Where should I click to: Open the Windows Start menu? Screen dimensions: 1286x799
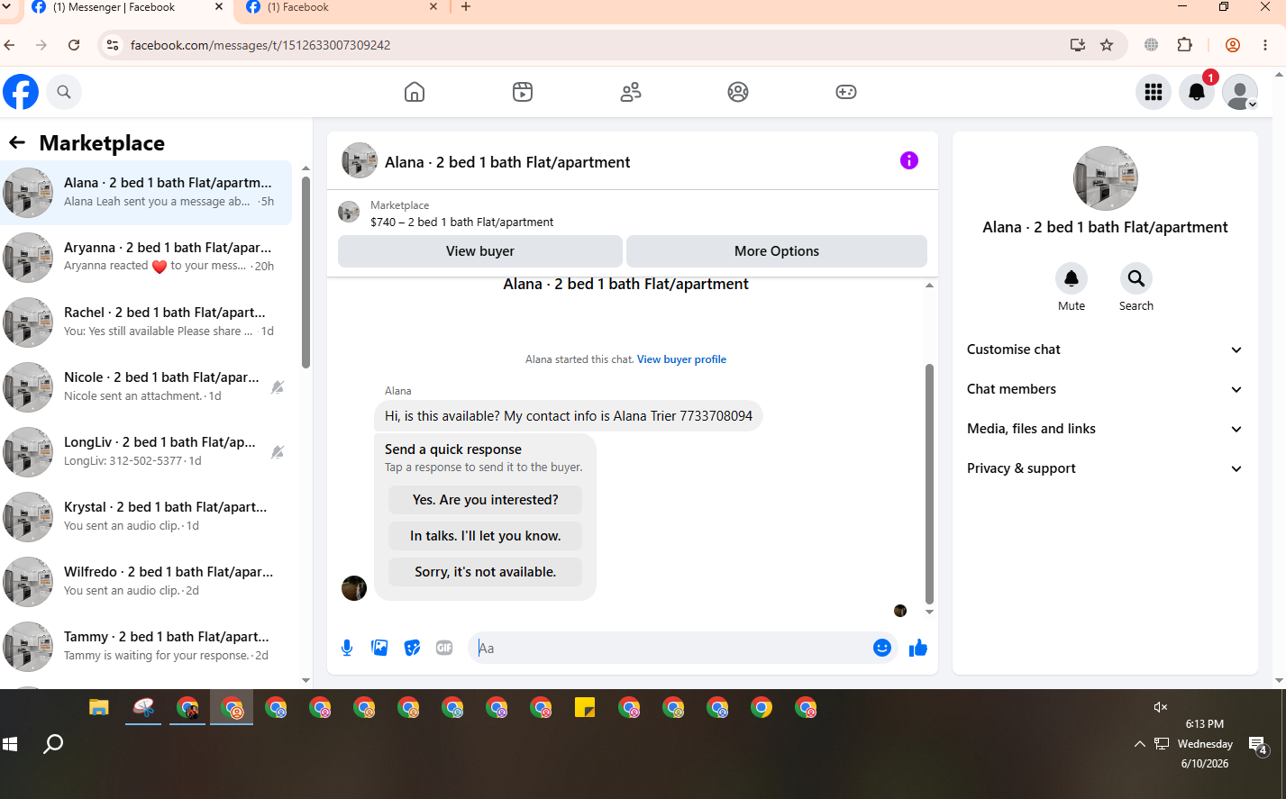click(11, 744)
